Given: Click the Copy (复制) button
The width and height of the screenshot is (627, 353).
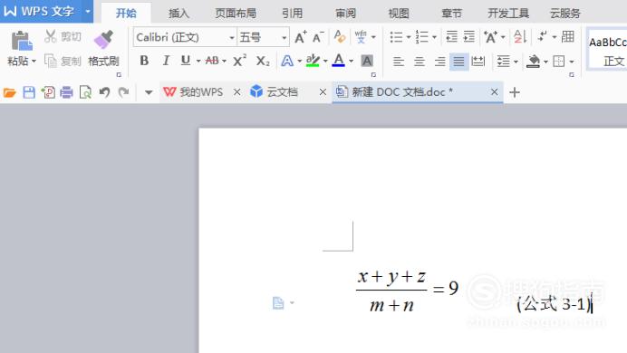Looking at the screenshot, I should pyautogui.click(x=63, y=62).
